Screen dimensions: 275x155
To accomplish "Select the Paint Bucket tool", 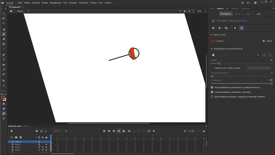I will pyautogui.click(x=4, y=65).
